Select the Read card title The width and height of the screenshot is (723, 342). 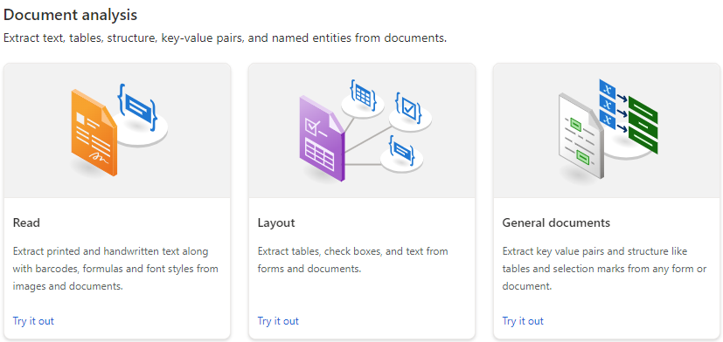click(26, 223)
